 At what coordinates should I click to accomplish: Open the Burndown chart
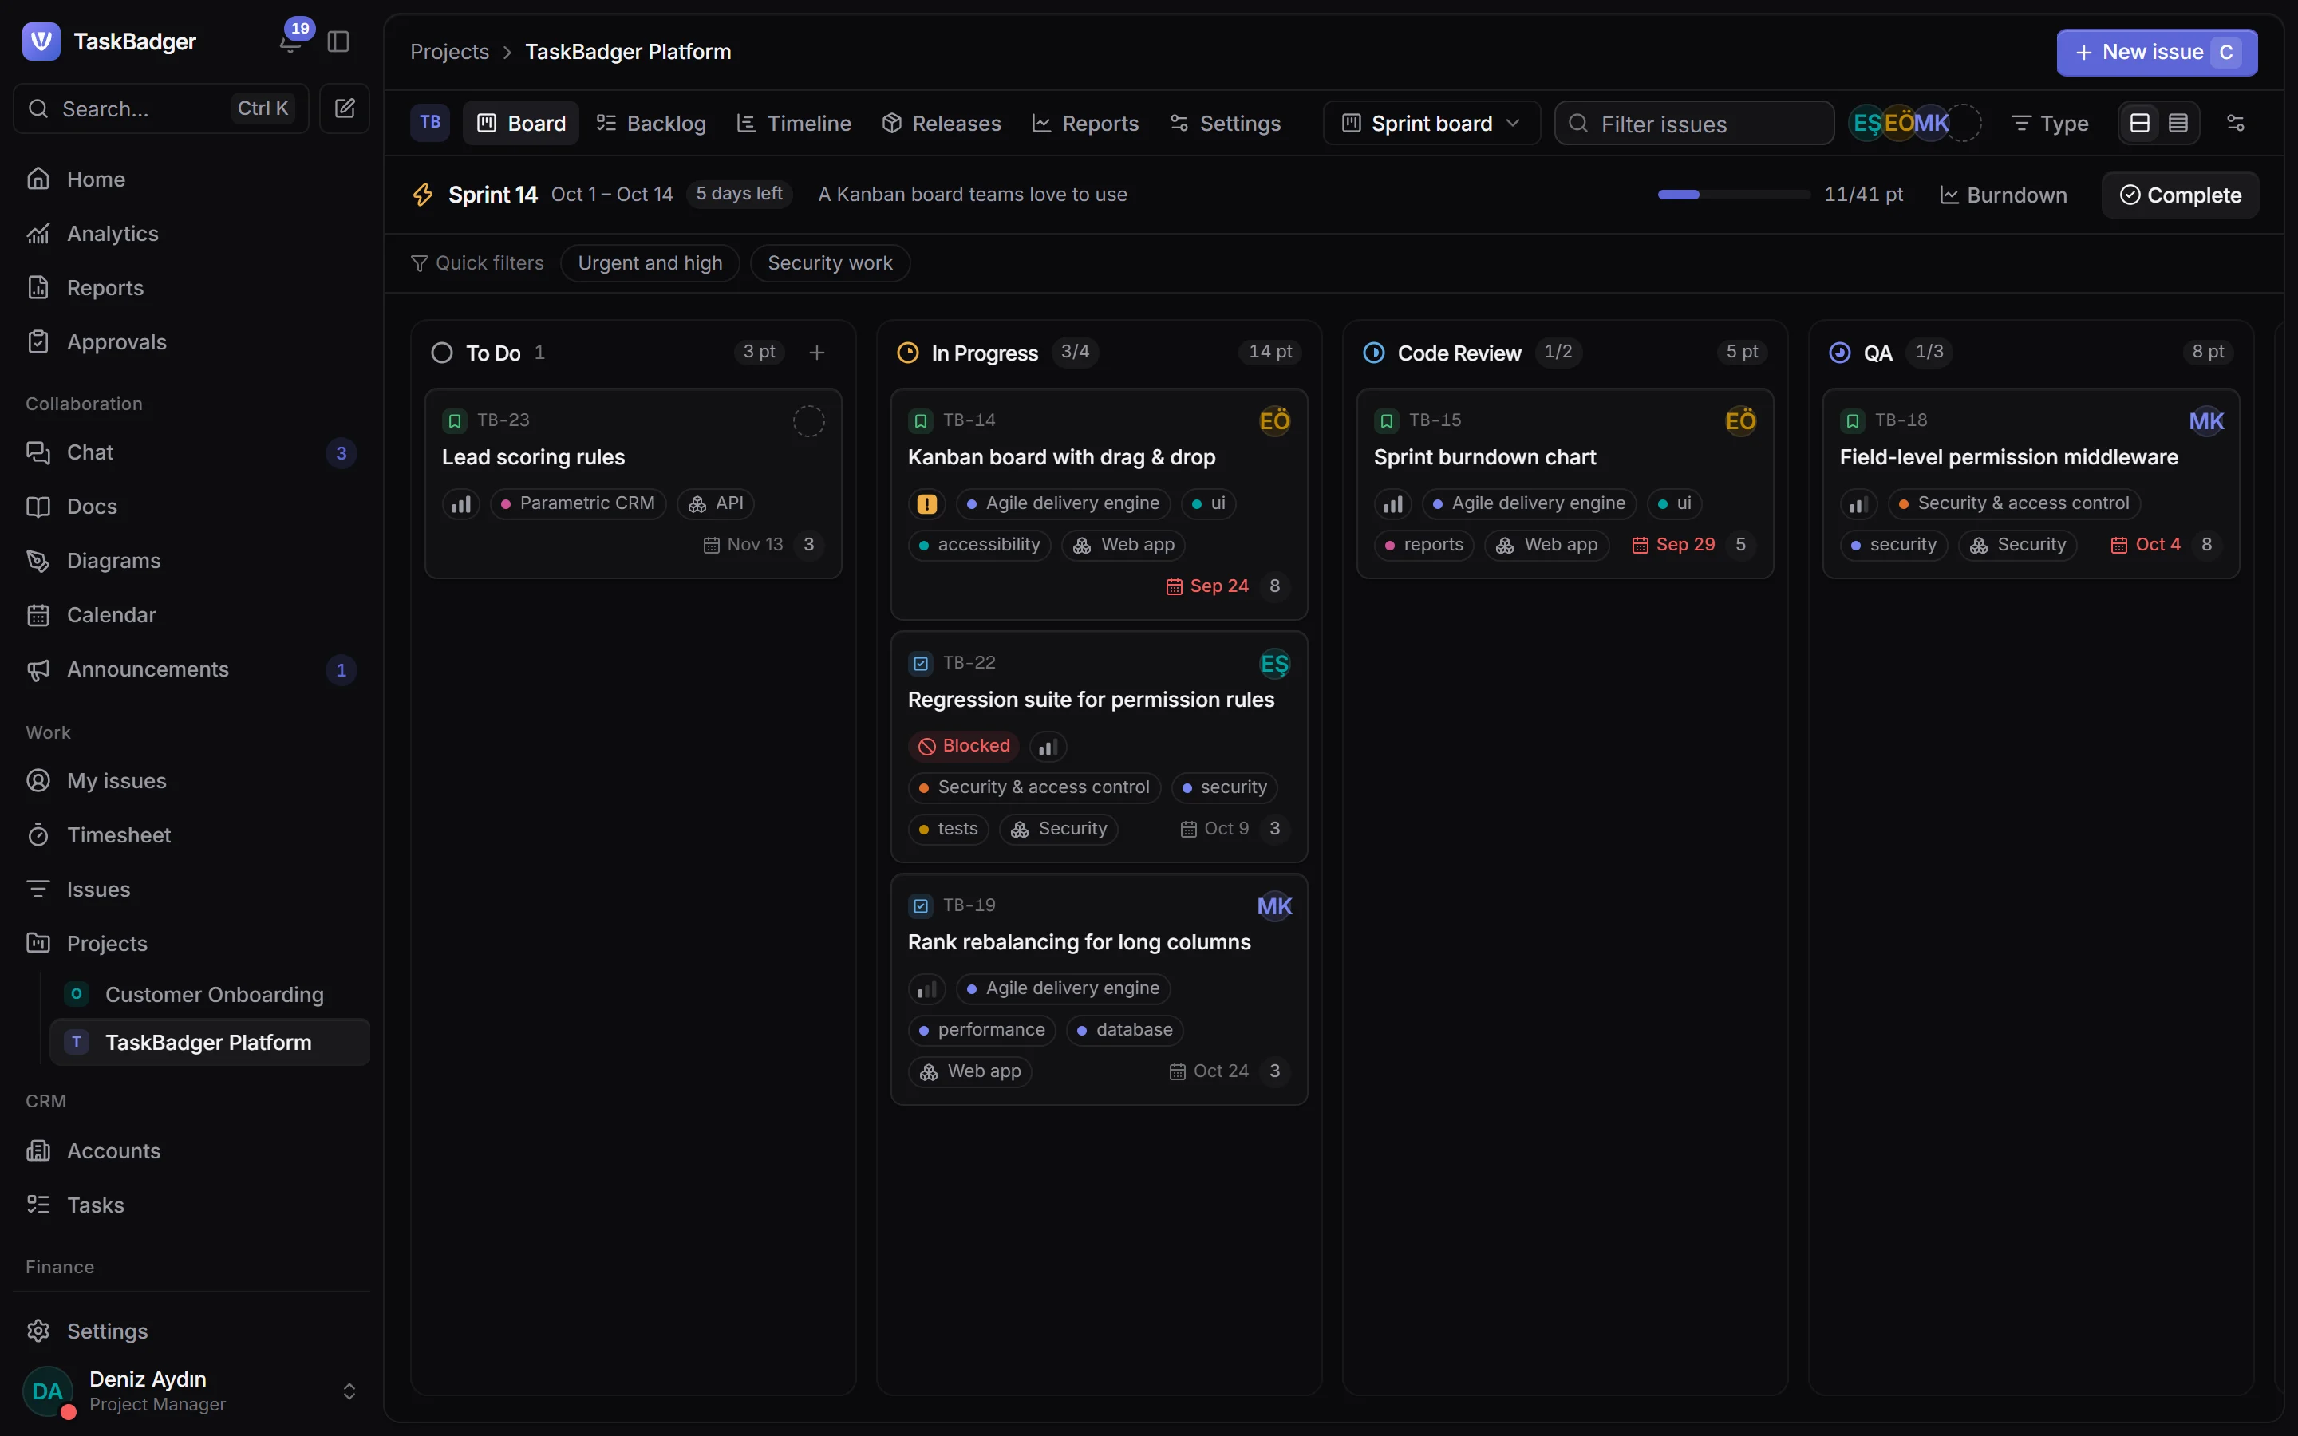(2004, 195)
